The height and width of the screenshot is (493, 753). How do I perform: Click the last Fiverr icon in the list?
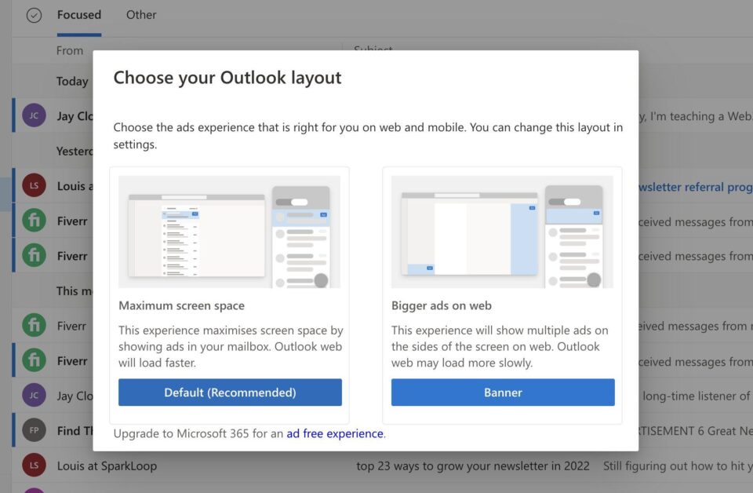pos(34,360)
